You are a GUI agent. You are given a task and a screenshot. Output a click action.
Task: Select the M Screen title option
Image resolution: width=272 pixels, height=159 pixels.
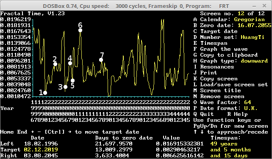coord(217,90)
